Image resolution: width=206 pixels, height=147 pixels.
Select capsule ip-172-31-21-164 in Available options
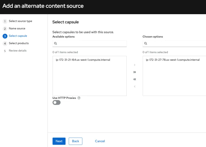(x=83, y=60)
